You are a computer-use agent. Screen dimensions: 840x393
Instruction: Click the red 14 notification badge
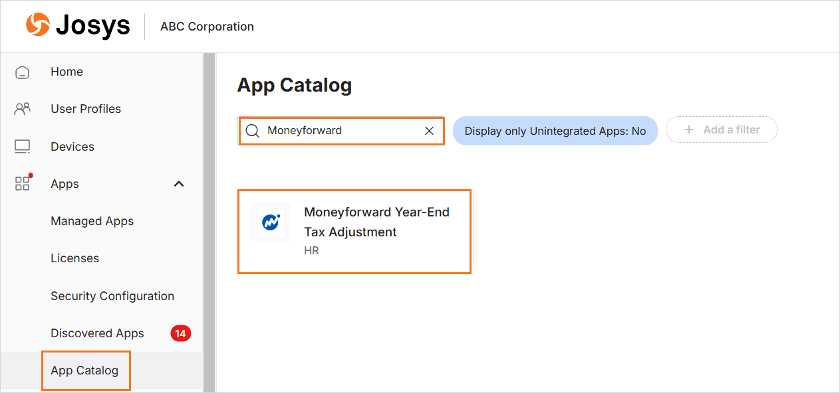coord(181,333)
